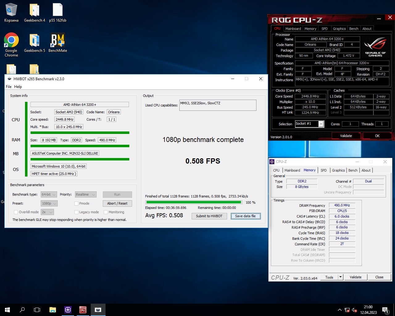Launch BenchMate desktop shortcut
The height and width of the screenshot is (316, 395).
point(58,43)
